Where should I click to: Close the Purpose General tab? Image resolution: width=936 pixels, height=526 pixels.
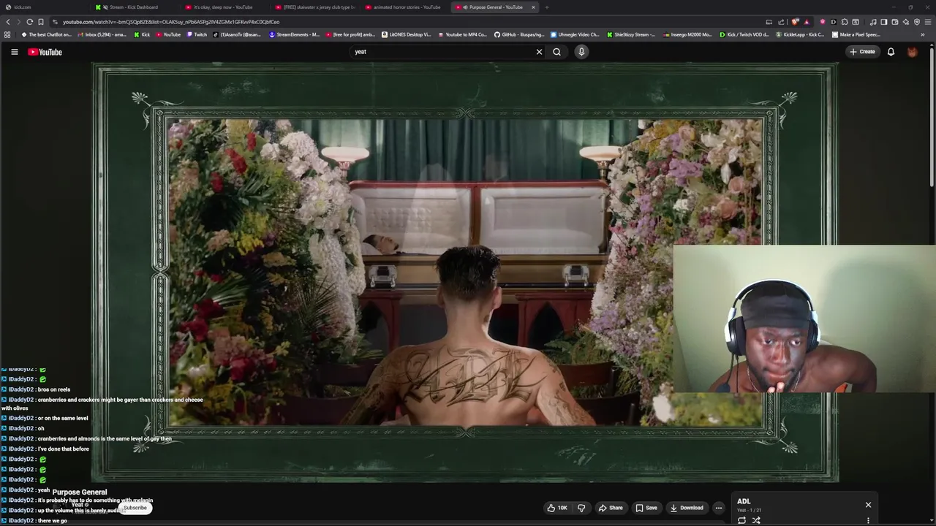pos(533,7)
